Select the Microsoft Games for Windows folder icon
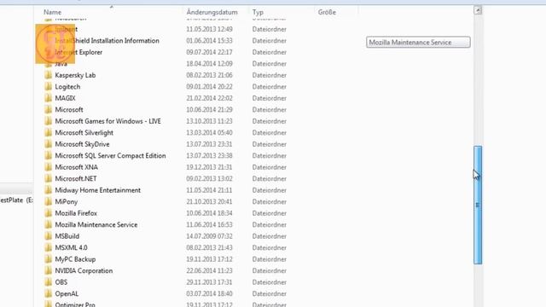The image size is (546, 307). (x=49, y=121)
